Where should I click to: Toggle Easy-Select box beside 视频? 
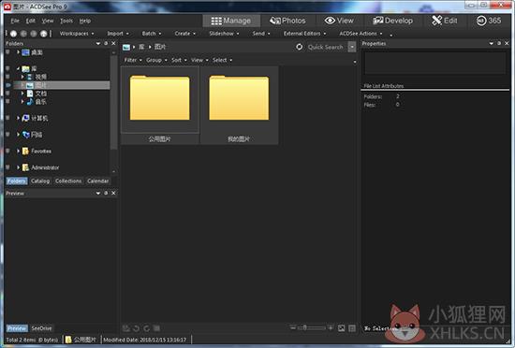7,77
